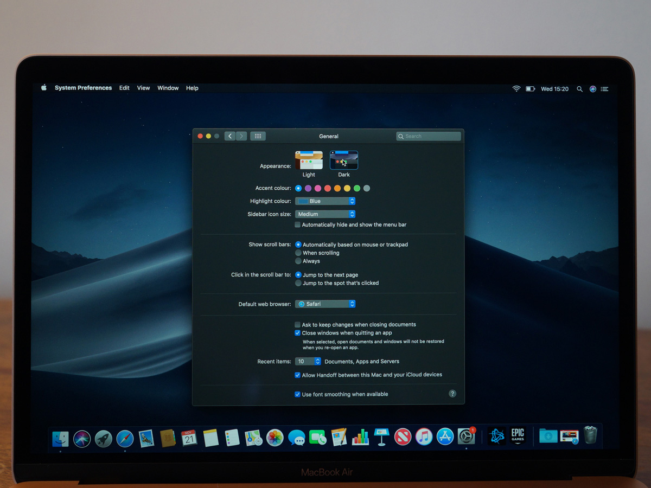651x488 pixels.
Task: Choose purple accent colour
Action: pyautogui.click(x=308, y=188)
